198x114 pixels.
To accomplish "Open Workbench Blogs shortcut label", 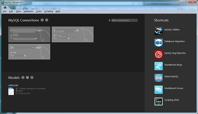I will [x=173, y=65].
